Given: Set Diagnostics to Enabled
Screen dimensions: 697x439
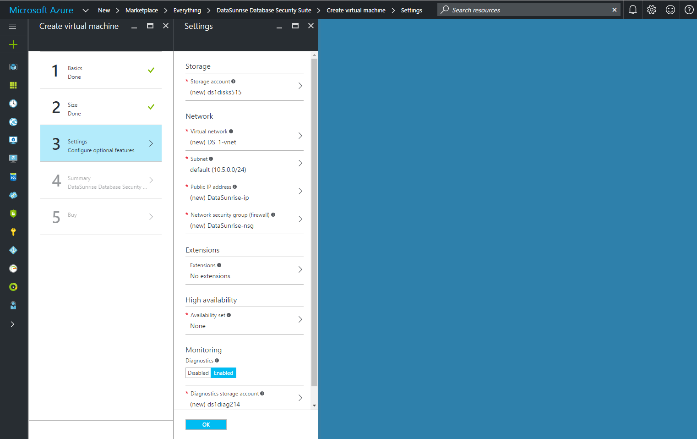Looking at the screenshot, I should (x=223, y=373).
